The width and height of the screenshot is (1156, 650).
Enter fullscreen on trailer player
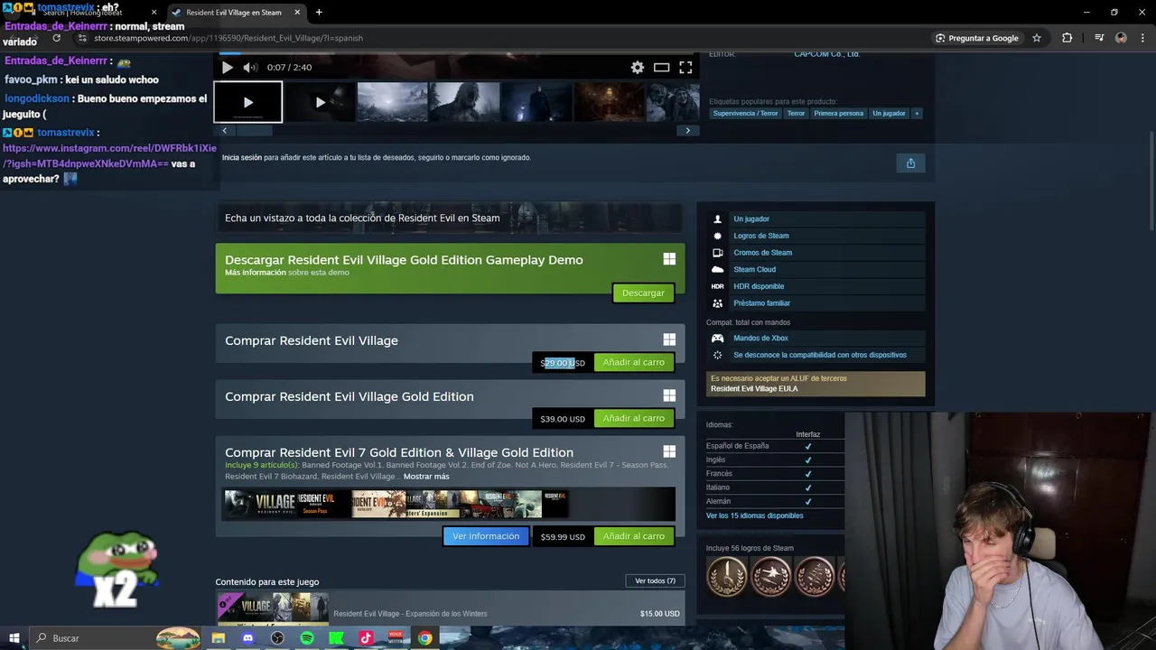(x=685, y=68)
